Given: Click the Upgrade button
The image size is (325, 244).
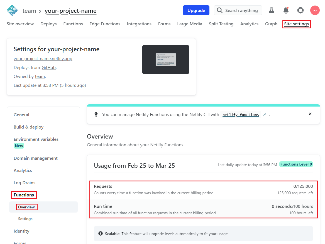Looking at the screenshot, I should (196, 10).
